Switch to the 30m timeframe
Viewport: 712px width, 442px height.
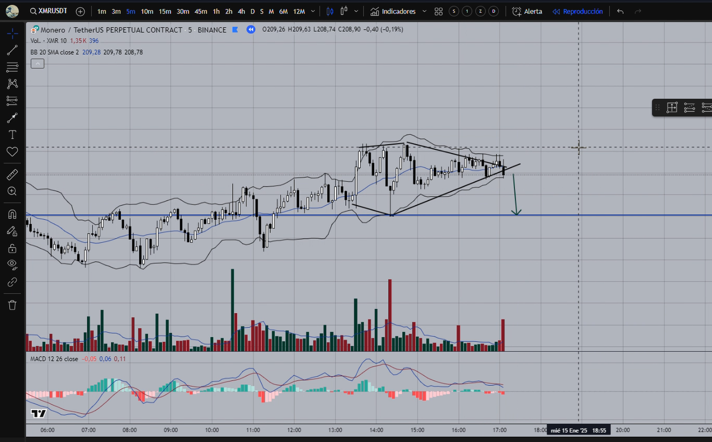[x=183, y=11]
